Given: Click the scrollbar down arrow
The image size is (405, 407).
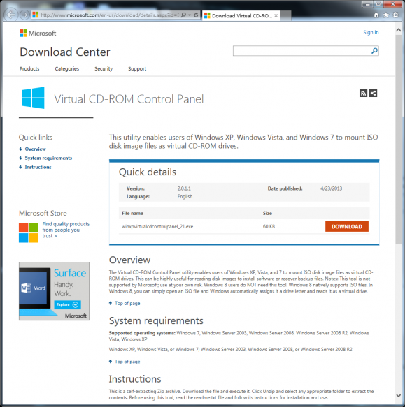Looking at the screenshot, I should (398, 396).
